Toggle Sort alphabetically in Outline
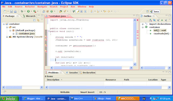This screenshot has height=101, width=173. (x=150, y=20)
